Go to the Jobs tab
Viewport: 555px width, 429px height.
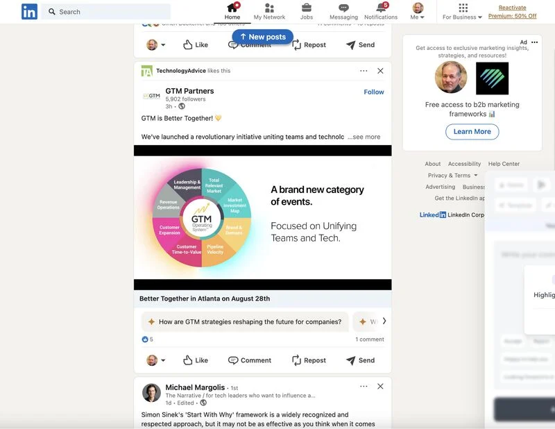click(307, 11)
